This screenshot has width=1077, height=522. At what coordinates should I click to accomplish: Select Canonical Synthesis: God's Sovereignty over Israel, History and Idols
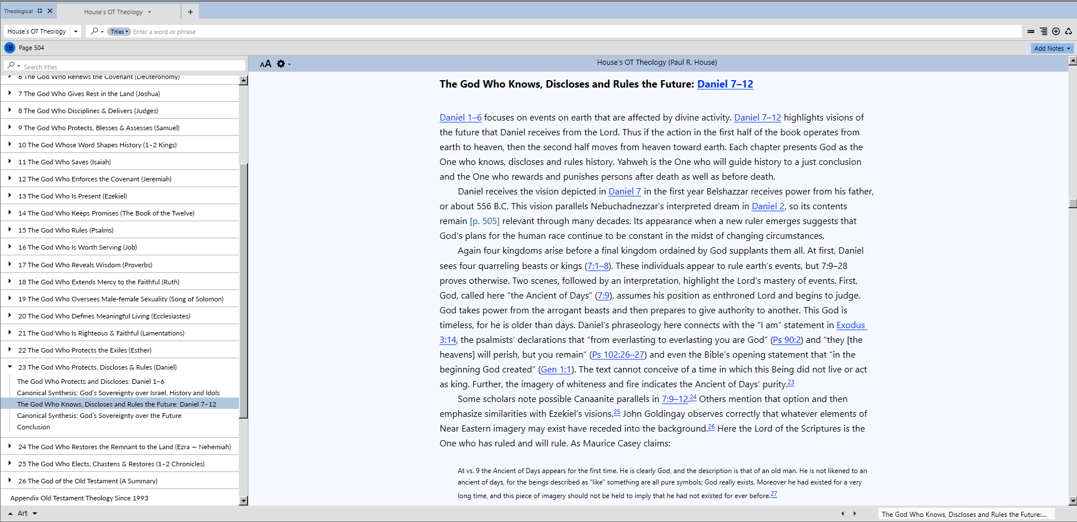tap(118, 393)
